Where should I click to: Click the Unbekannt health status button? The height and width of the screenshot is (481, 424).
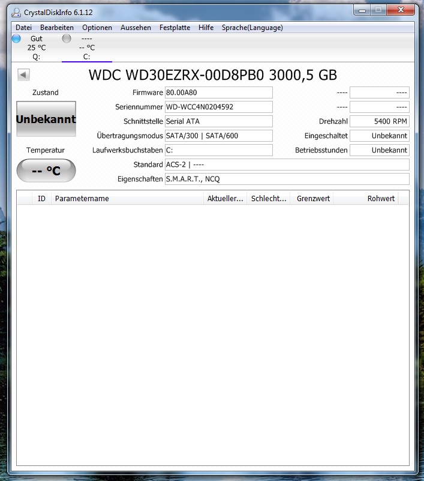coord(46,119)
